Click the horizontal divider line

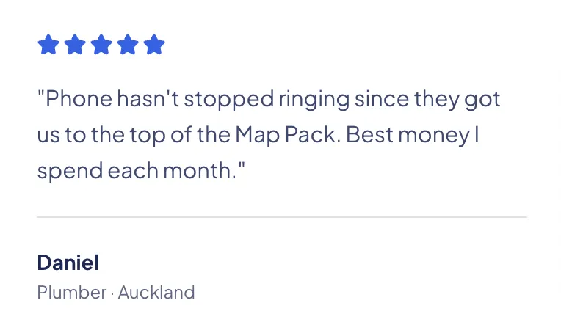281,217
